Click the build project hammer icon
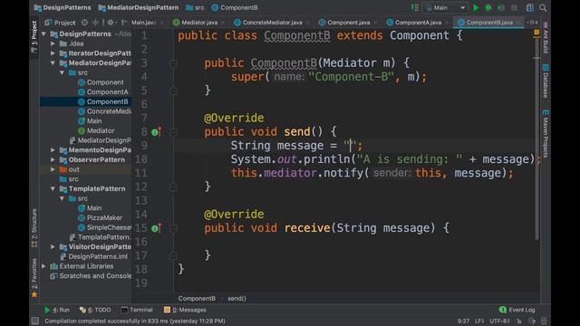Screen dimensions: 580x326 click(x=415, y=8)
